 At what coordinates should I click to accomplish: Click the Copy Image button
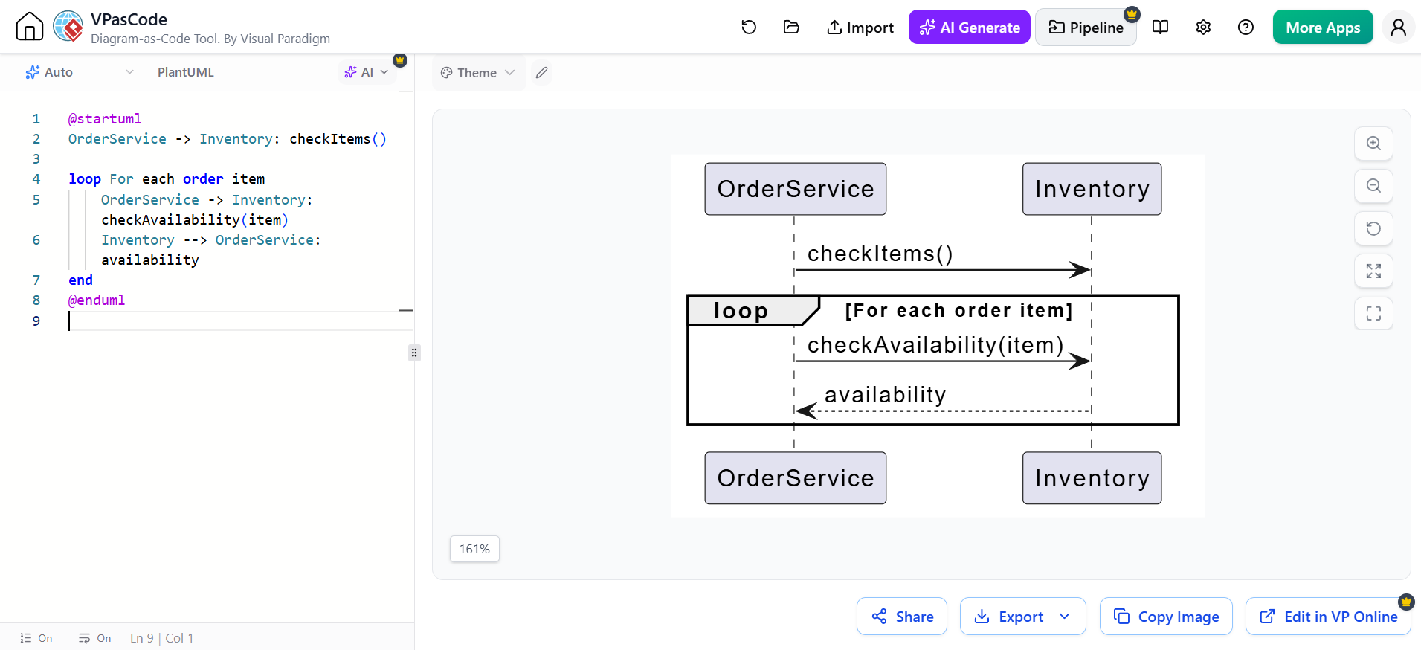tap(1166, 617)
